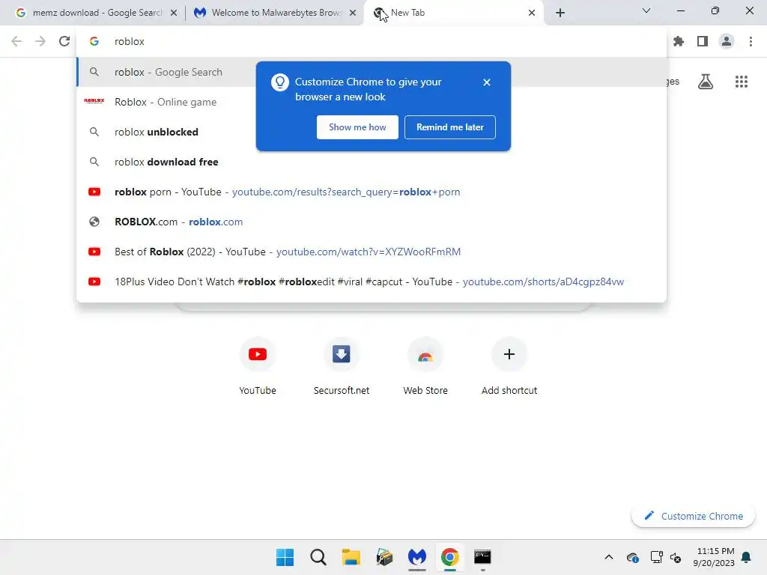Open the Windows Start menu
Screen dimensions: 767x575
click(285, 557)
